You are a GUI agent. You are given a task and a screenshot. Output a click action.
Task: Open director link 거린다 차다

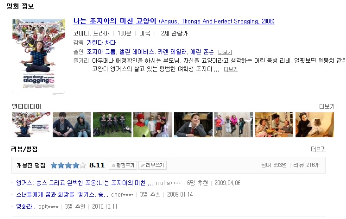point(101,42)
